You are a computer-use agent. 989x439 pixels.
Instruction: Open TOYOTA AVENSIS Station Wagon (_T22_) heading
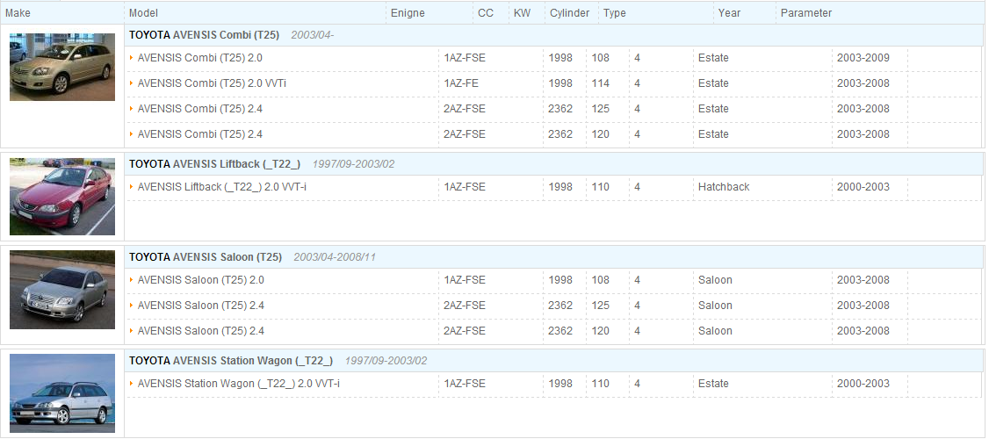pyautogui.click(x=231, y=361)
